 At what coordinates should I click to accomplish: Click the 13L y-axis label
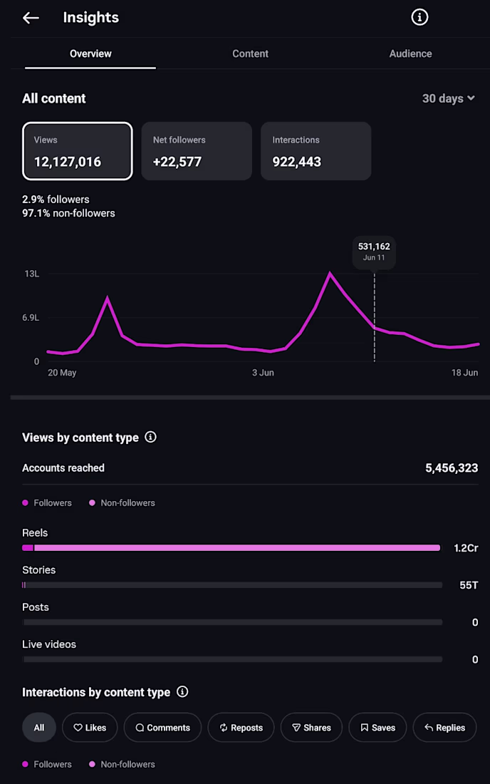pyautogui.click(x=32, y=274)
